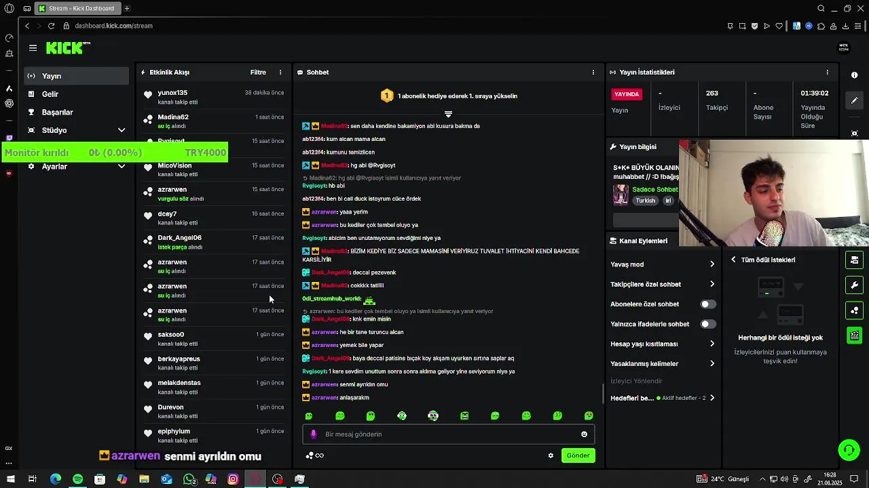Open a new browser tab
869x488 pixels.
click(x=127, y=8)
